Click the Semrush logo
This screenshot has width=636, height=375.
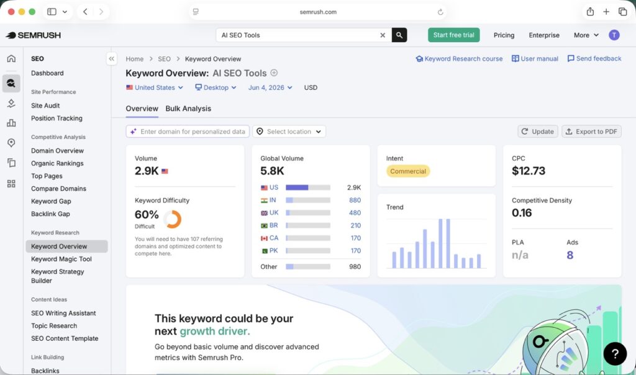point(34,35)
